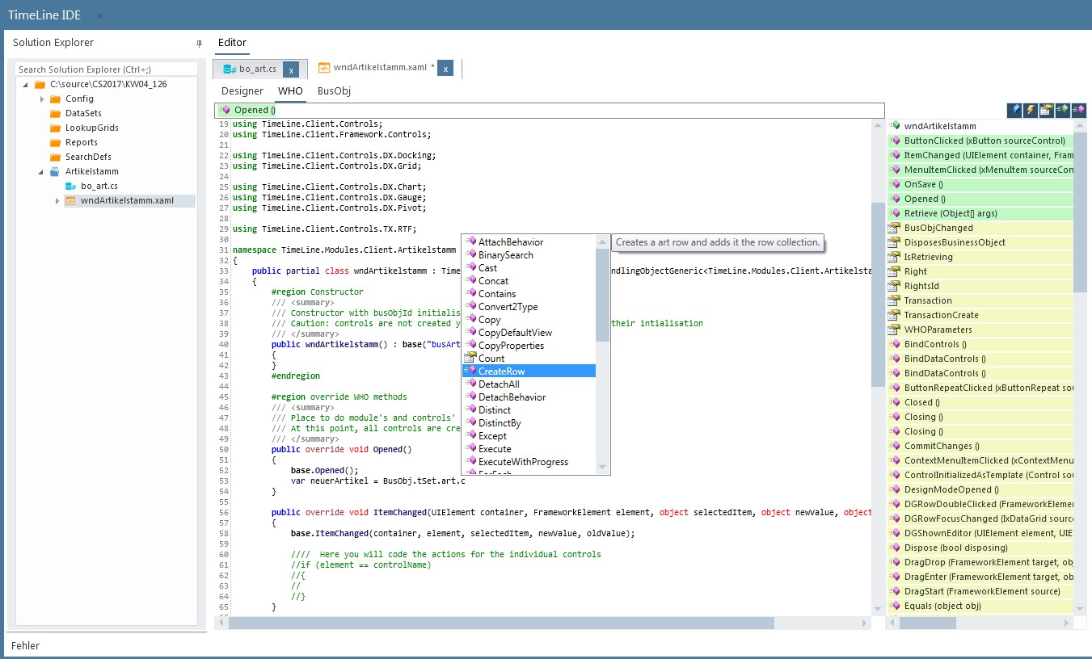Click the lightning bolt events filter icon

(x=1031, y=110)
